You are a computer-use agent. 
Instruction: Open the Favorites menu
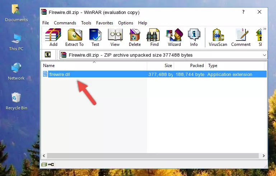pos(104,23)
